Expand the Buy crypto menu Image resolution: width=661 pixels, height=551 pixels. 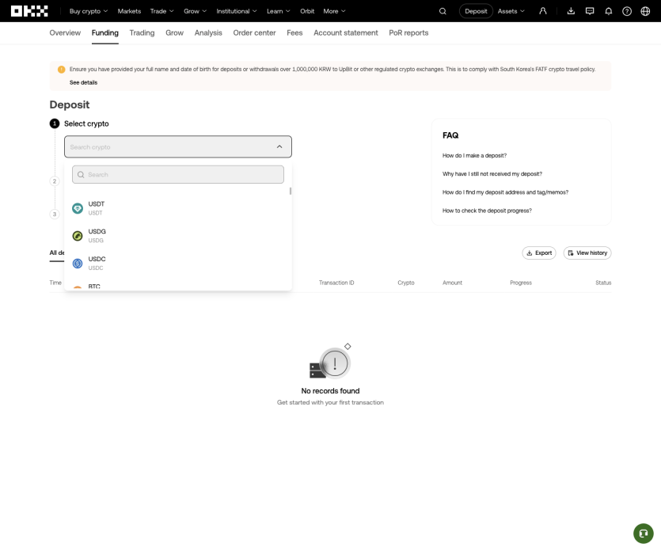tap(89, 11)
